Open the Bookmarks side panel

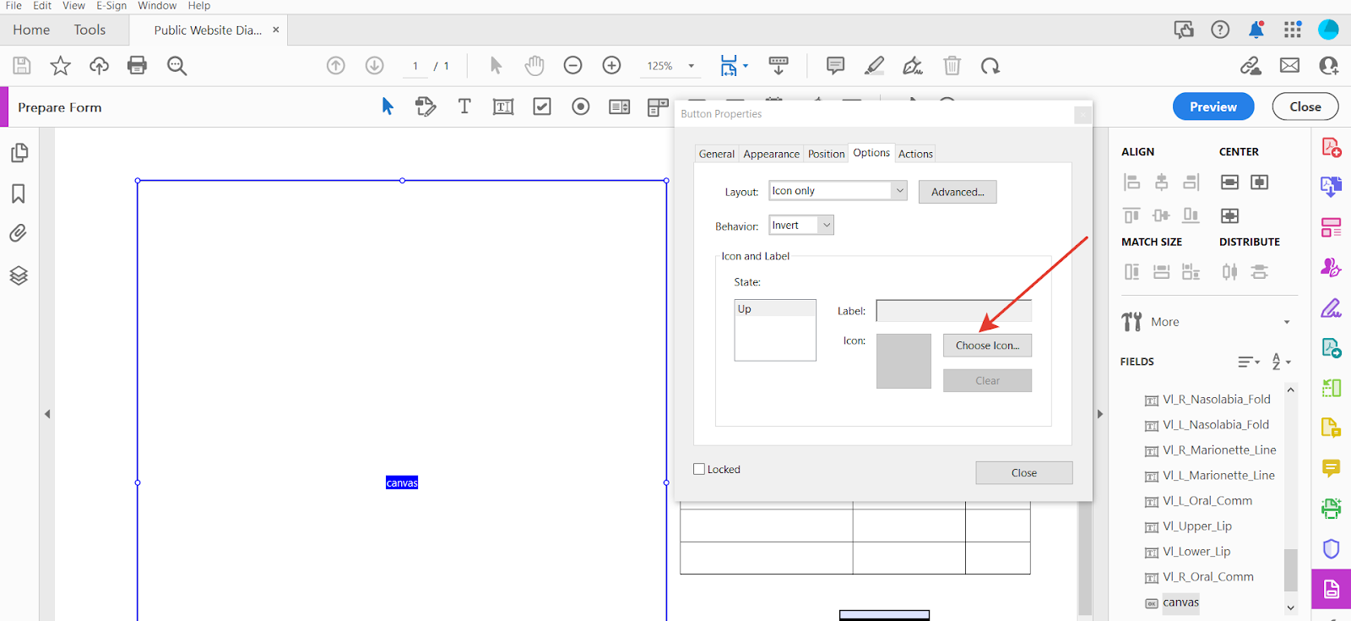click(19, 193)
